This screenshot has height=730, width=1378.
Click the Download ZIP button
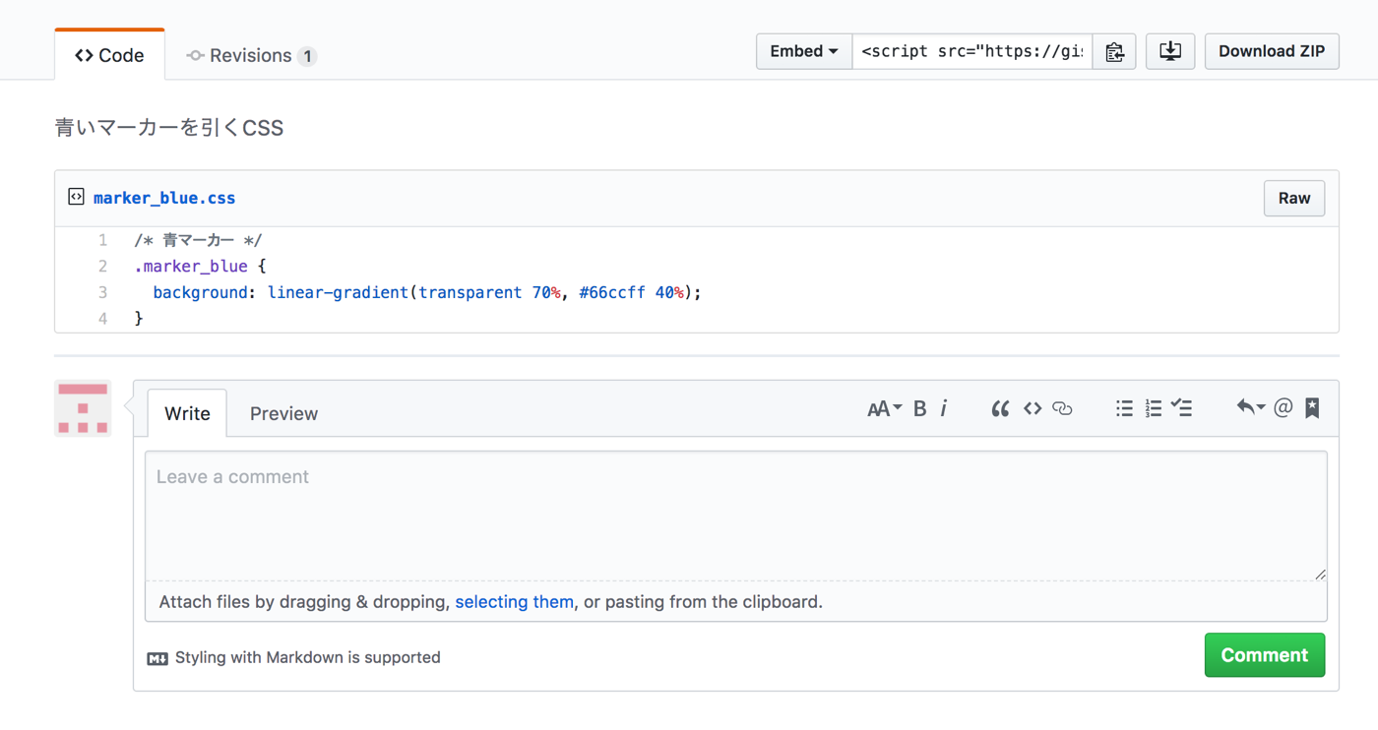click(1271, 52)
